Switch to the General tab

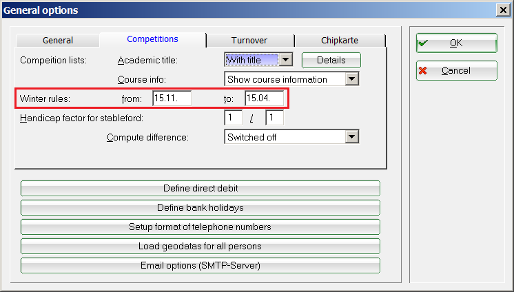pyautogui.click(x=57, y=41)
